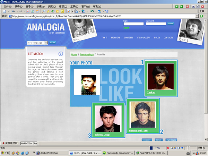
Task: Click the green undo arrow toolbar icon
Action: (x=92, y=11)
